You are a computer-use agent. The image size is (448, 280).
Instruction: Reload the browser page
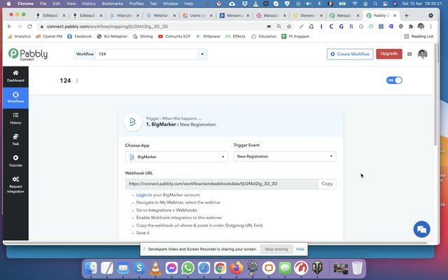point(29,27)
